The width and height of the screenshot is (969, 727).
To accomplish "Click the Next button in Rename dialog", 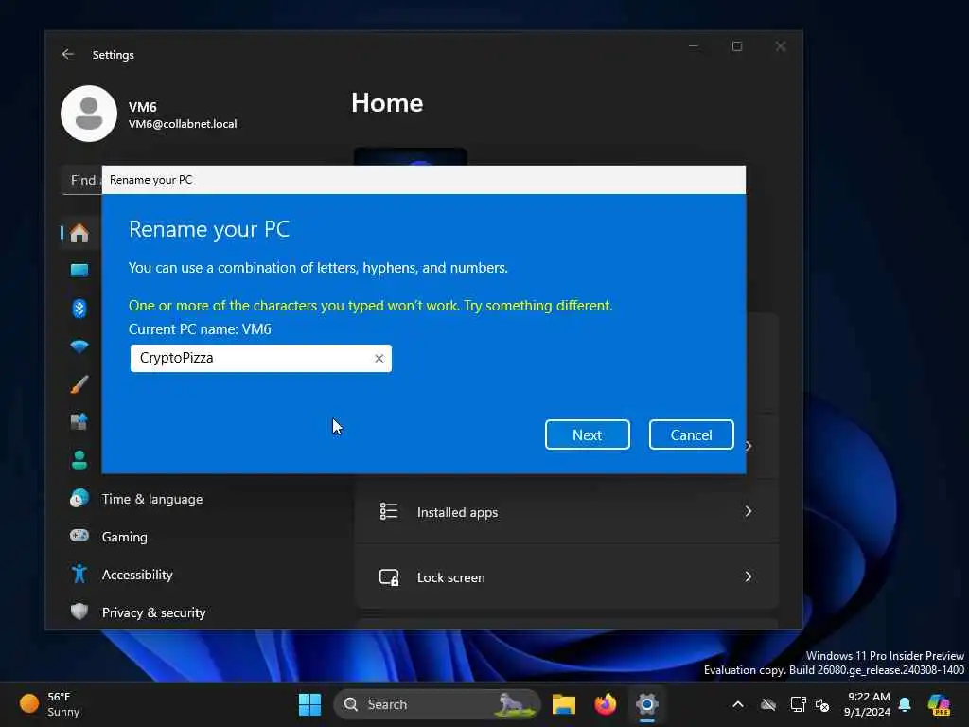I will [587, 434].
